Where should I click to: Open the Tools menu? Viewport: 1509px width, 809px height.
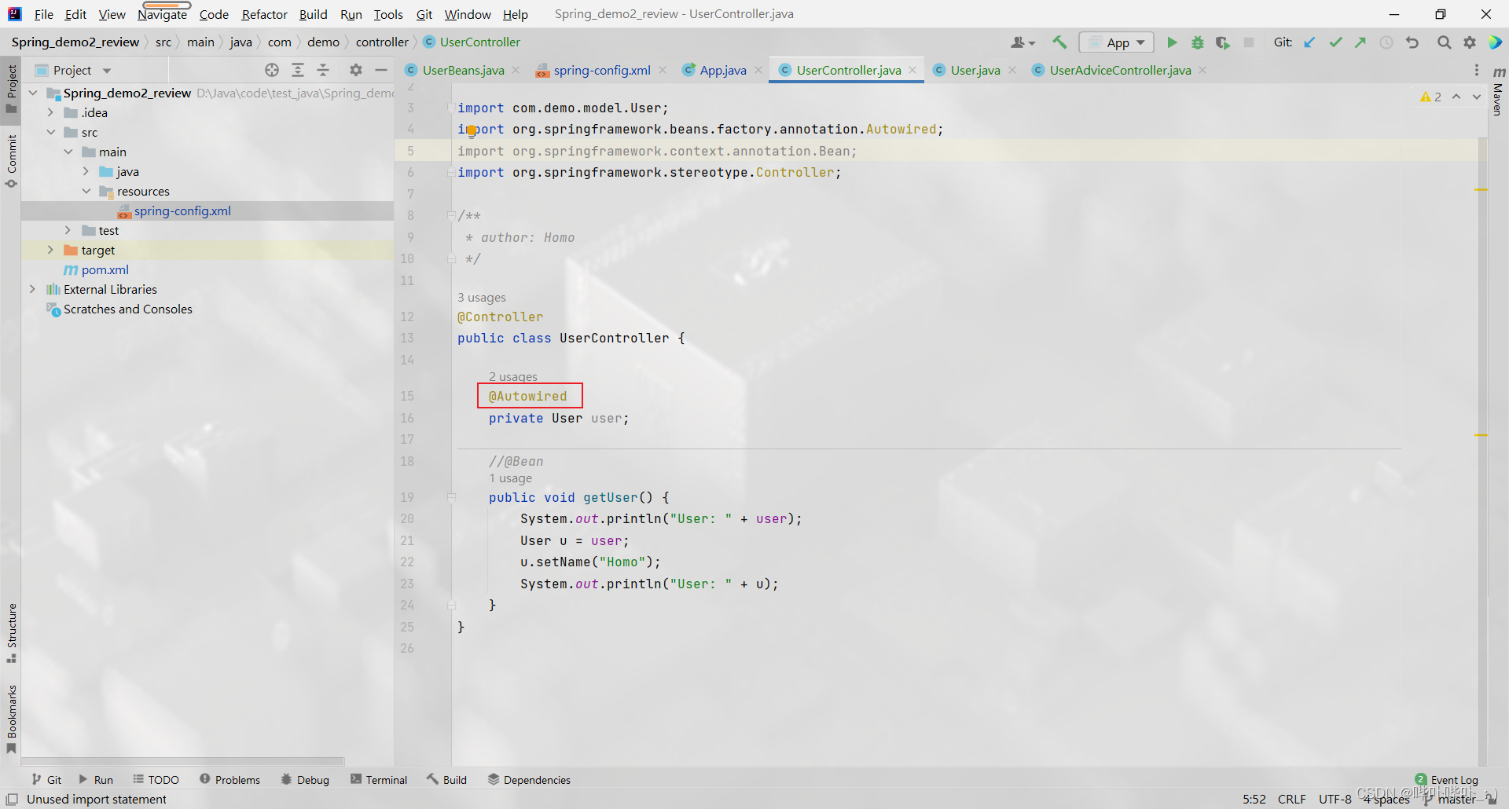pos(388,14)
